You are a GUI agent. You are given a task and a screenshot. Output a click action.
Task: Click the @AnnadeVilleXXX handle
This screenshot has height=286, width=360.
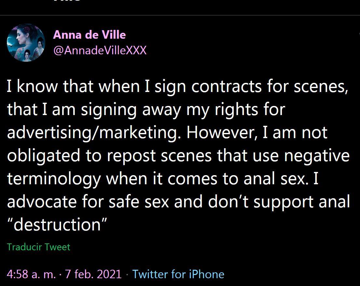[x=100, y=50]
